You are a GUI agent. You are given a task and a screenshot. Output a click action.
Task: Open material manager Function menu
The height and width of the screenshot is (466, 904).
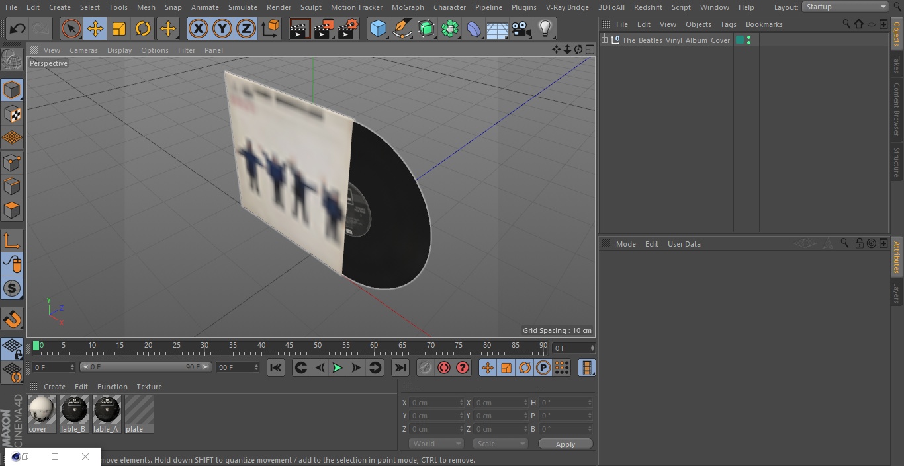[113, 387]
